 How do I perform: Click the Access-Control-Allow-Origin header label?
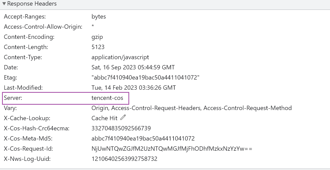point(43,27)
